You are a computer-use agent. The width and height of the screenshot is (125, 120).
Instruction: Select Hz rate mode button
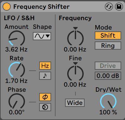point(45,66)
